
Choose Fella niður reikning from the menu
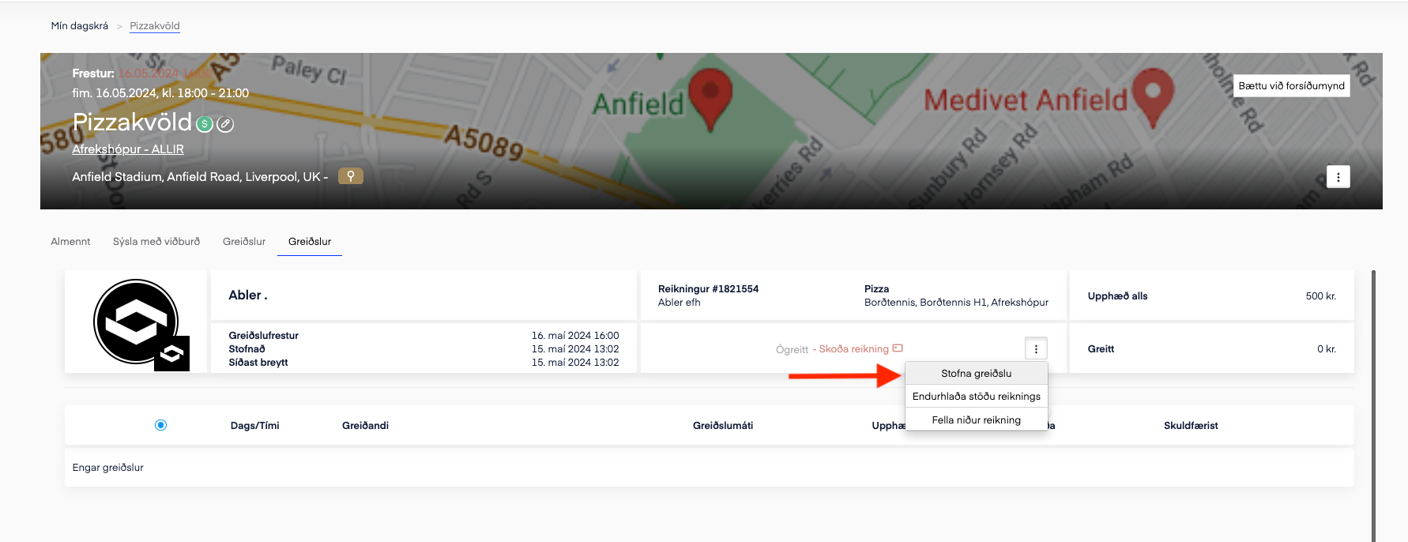tap(976, 420)
